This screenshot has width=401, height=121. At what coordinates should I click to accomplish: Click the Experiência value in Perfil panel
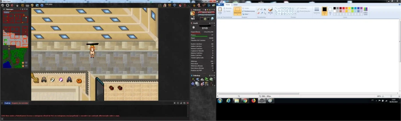pos(208,32)
